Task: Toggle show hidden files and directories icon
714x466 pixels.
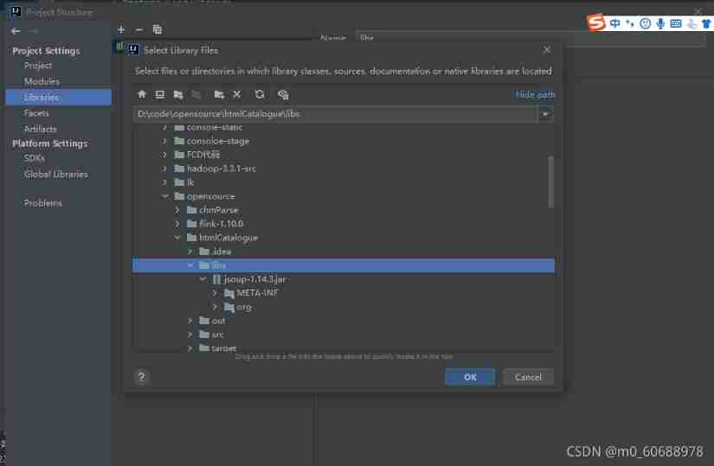Action: tap(283, 94)
